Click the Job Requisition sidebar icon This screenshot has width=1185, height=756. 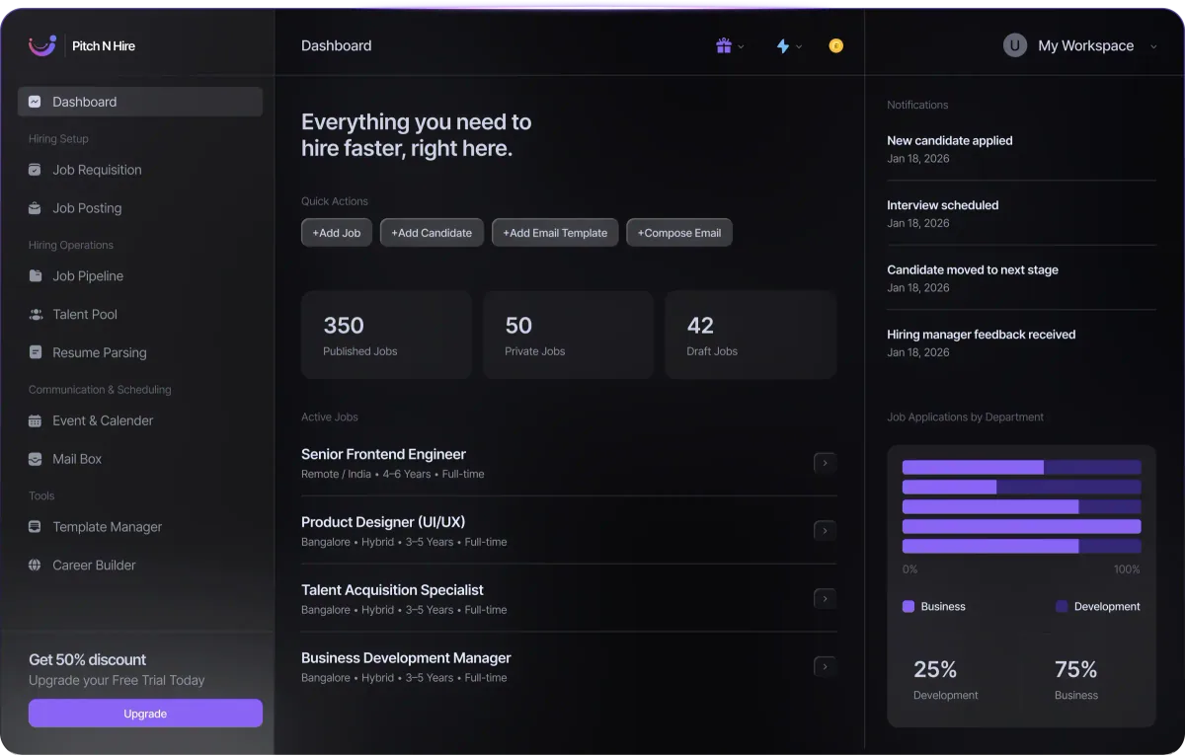pyautogui.click(x=36, y=170)
